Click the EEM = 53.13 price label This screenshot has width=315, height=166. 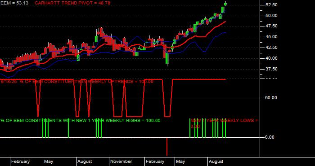tap(14, 3)
